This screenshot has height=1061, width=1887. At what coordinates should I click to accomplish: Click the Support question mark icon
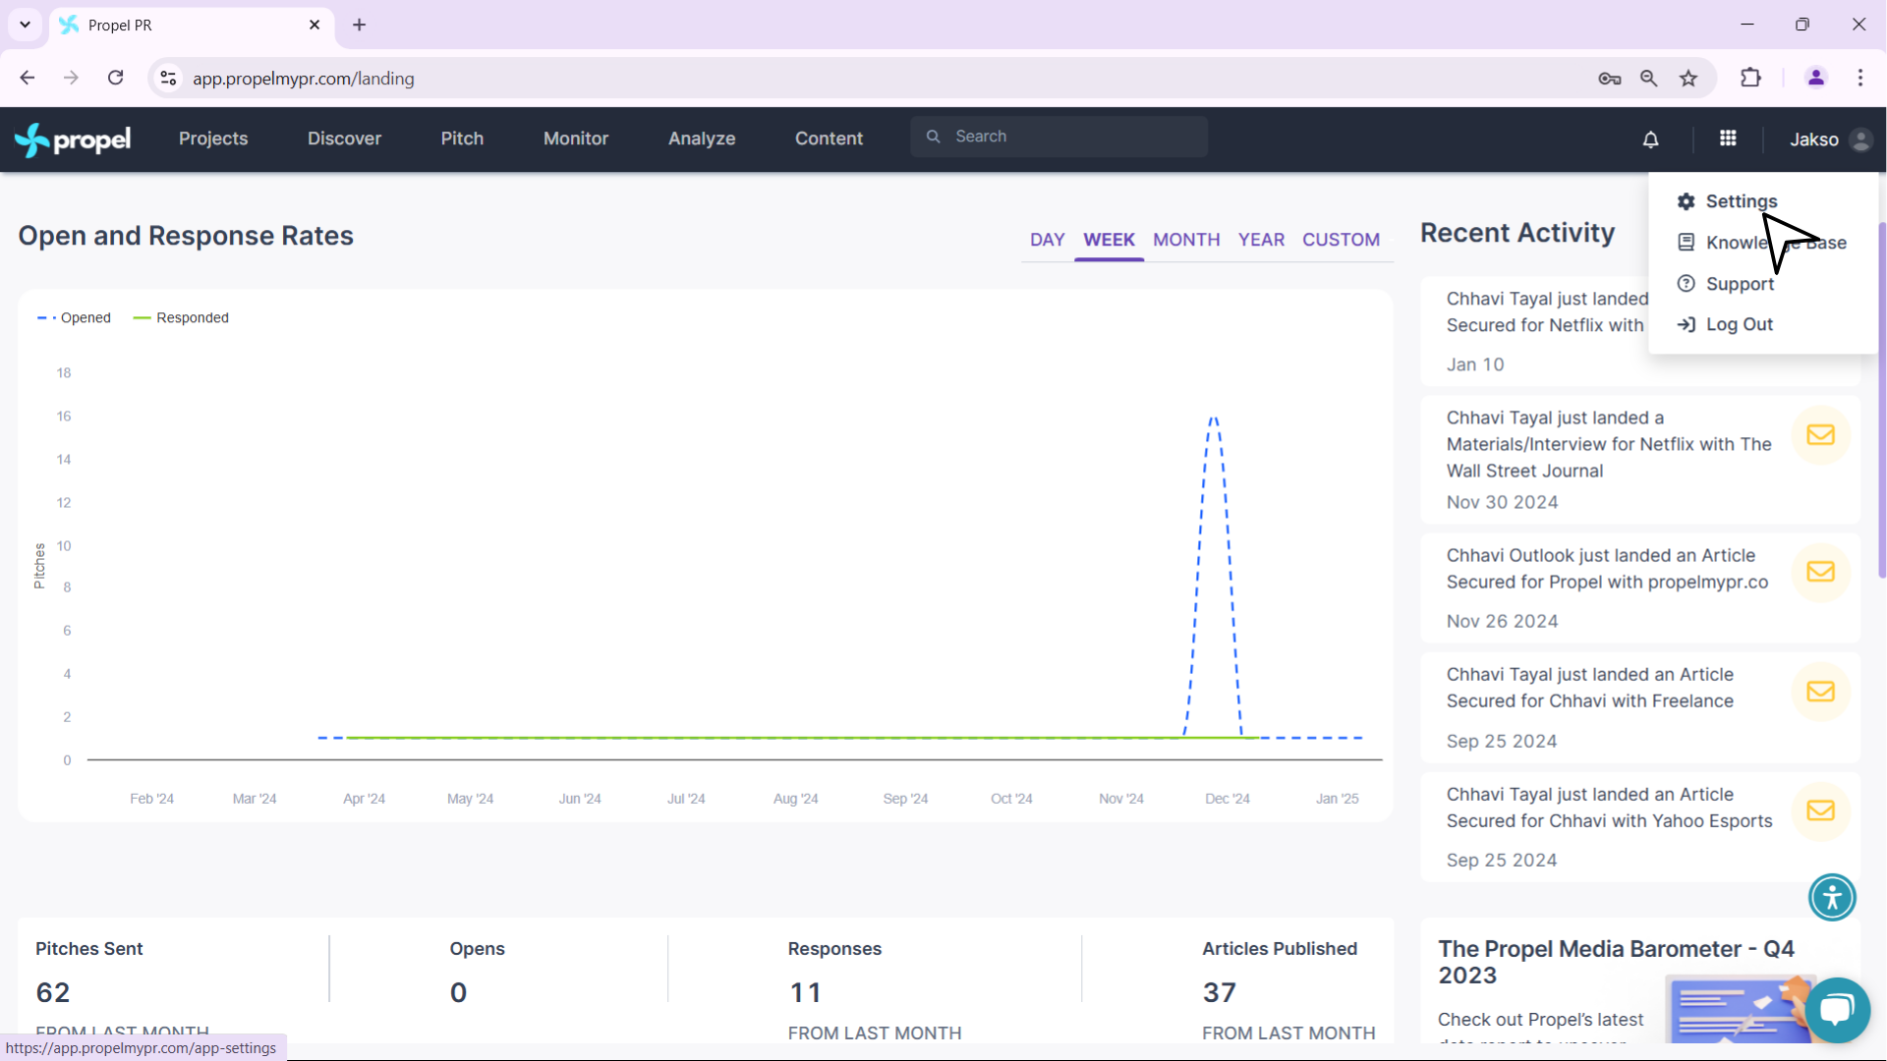pos(1687,284)
